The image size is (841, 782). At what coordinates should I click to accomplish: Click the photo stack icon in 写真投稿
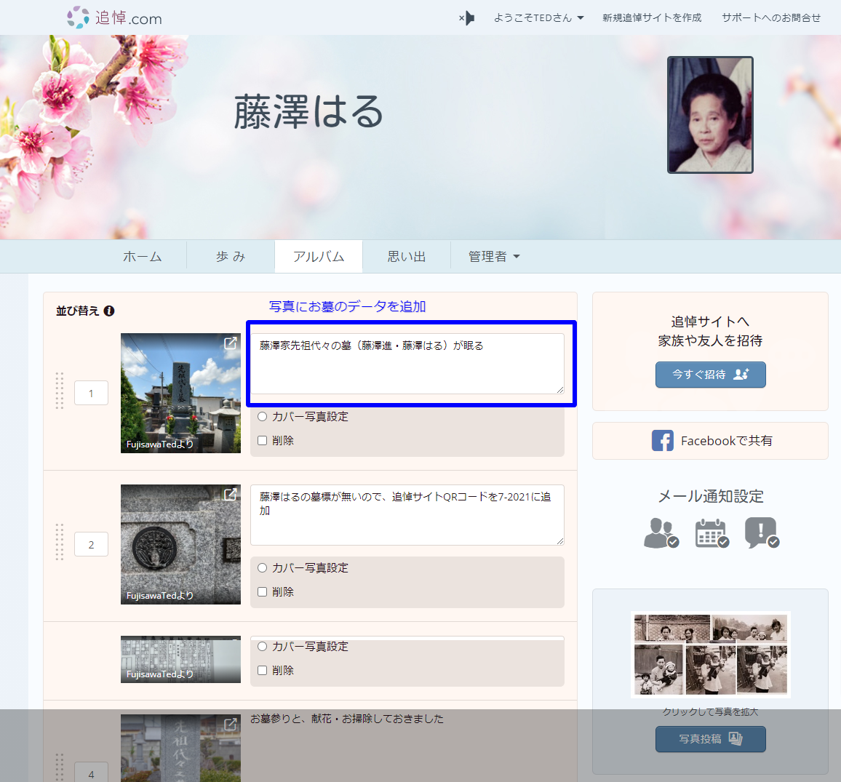pyautogui.click(x=736, y=738)
